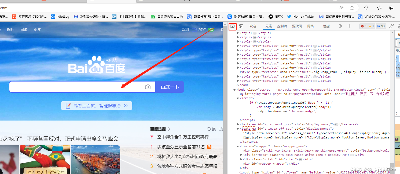Click the DevTools errors count badge
This screenshot has width=400, height=174.
pyautogui.click(x=364, y=26)
